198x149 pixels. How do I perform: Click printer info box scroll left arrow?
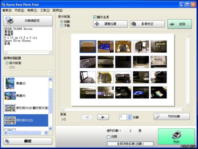coord(6,52)
